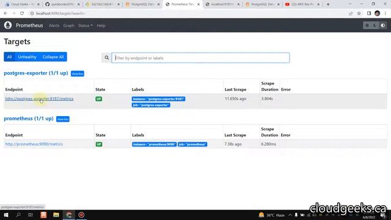This screenshot has width=391, height=220.
Task: Click the prometheus UP state badge
Action: (99, 144)
